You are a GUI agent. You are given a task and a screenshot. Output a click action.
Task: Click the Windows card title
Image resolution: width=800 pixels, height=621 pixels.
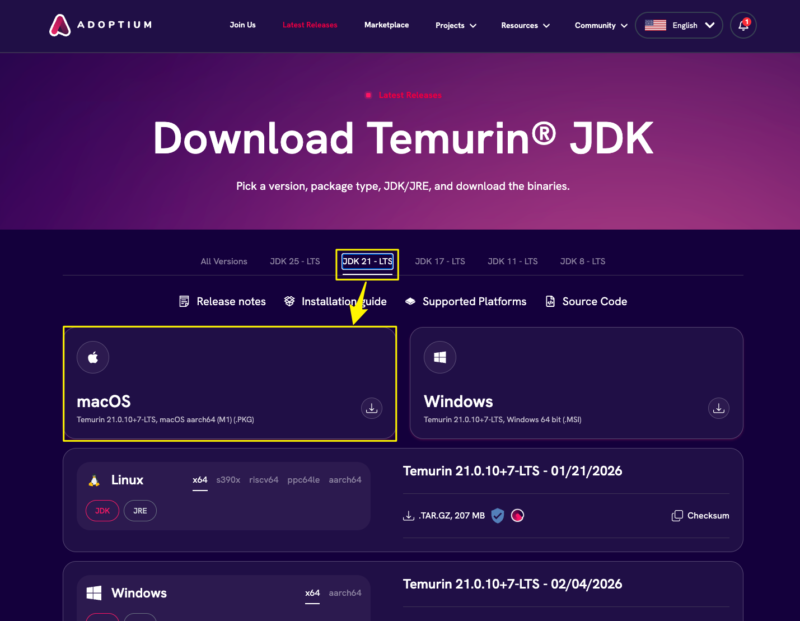(459, 401)
